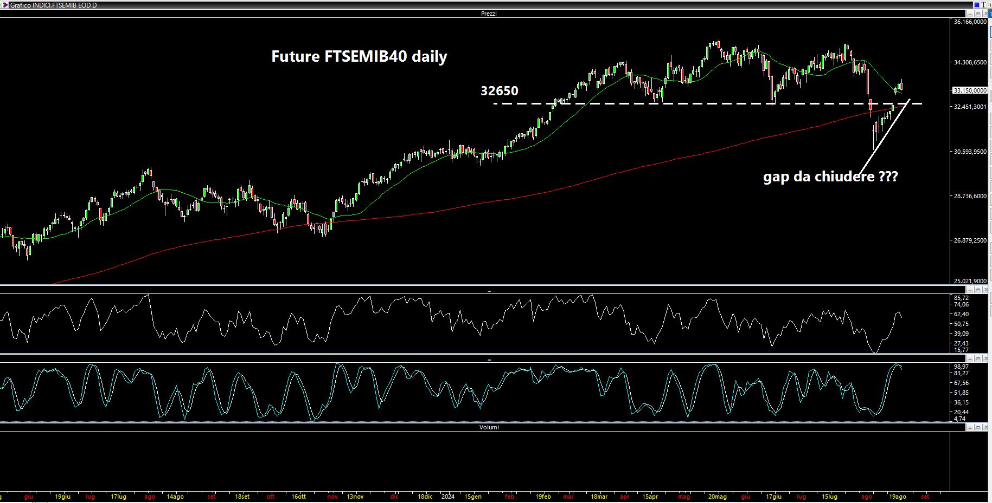
Task: Click the 15gen date on time axis
Action: point(473,497)
